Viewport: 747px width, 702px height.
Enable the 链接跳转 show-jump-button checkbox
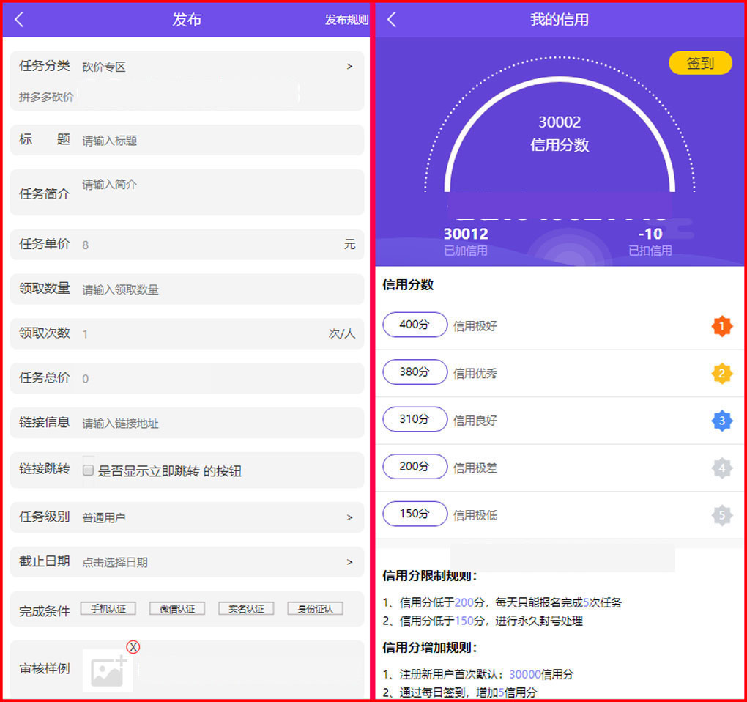click(88, 470)
